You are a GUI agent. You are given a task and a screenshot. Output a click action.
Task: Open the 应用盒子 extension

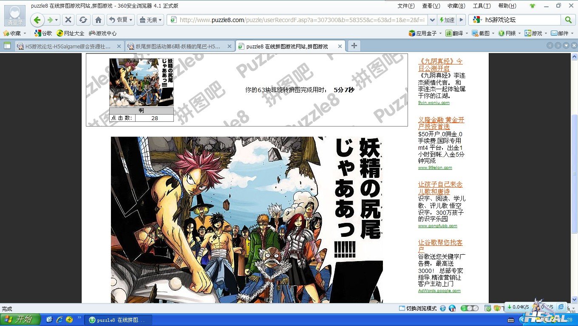pos(422,33)
